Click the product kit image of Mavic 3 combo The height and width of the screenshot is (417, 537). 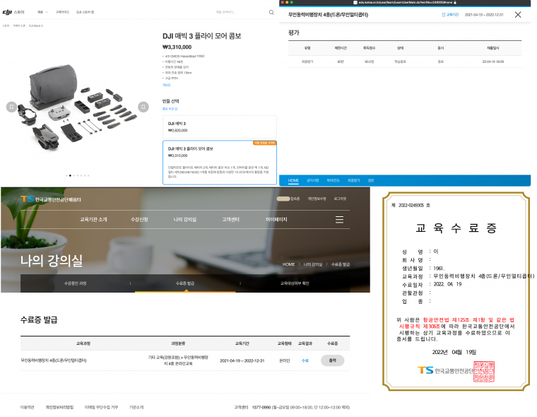pos(78,107)
